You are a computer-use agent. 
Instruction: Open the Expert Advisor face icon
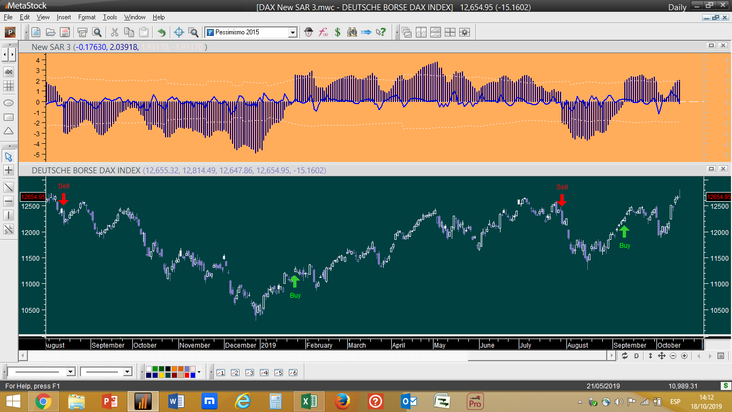pyautogui.click(x=309, y=32)
